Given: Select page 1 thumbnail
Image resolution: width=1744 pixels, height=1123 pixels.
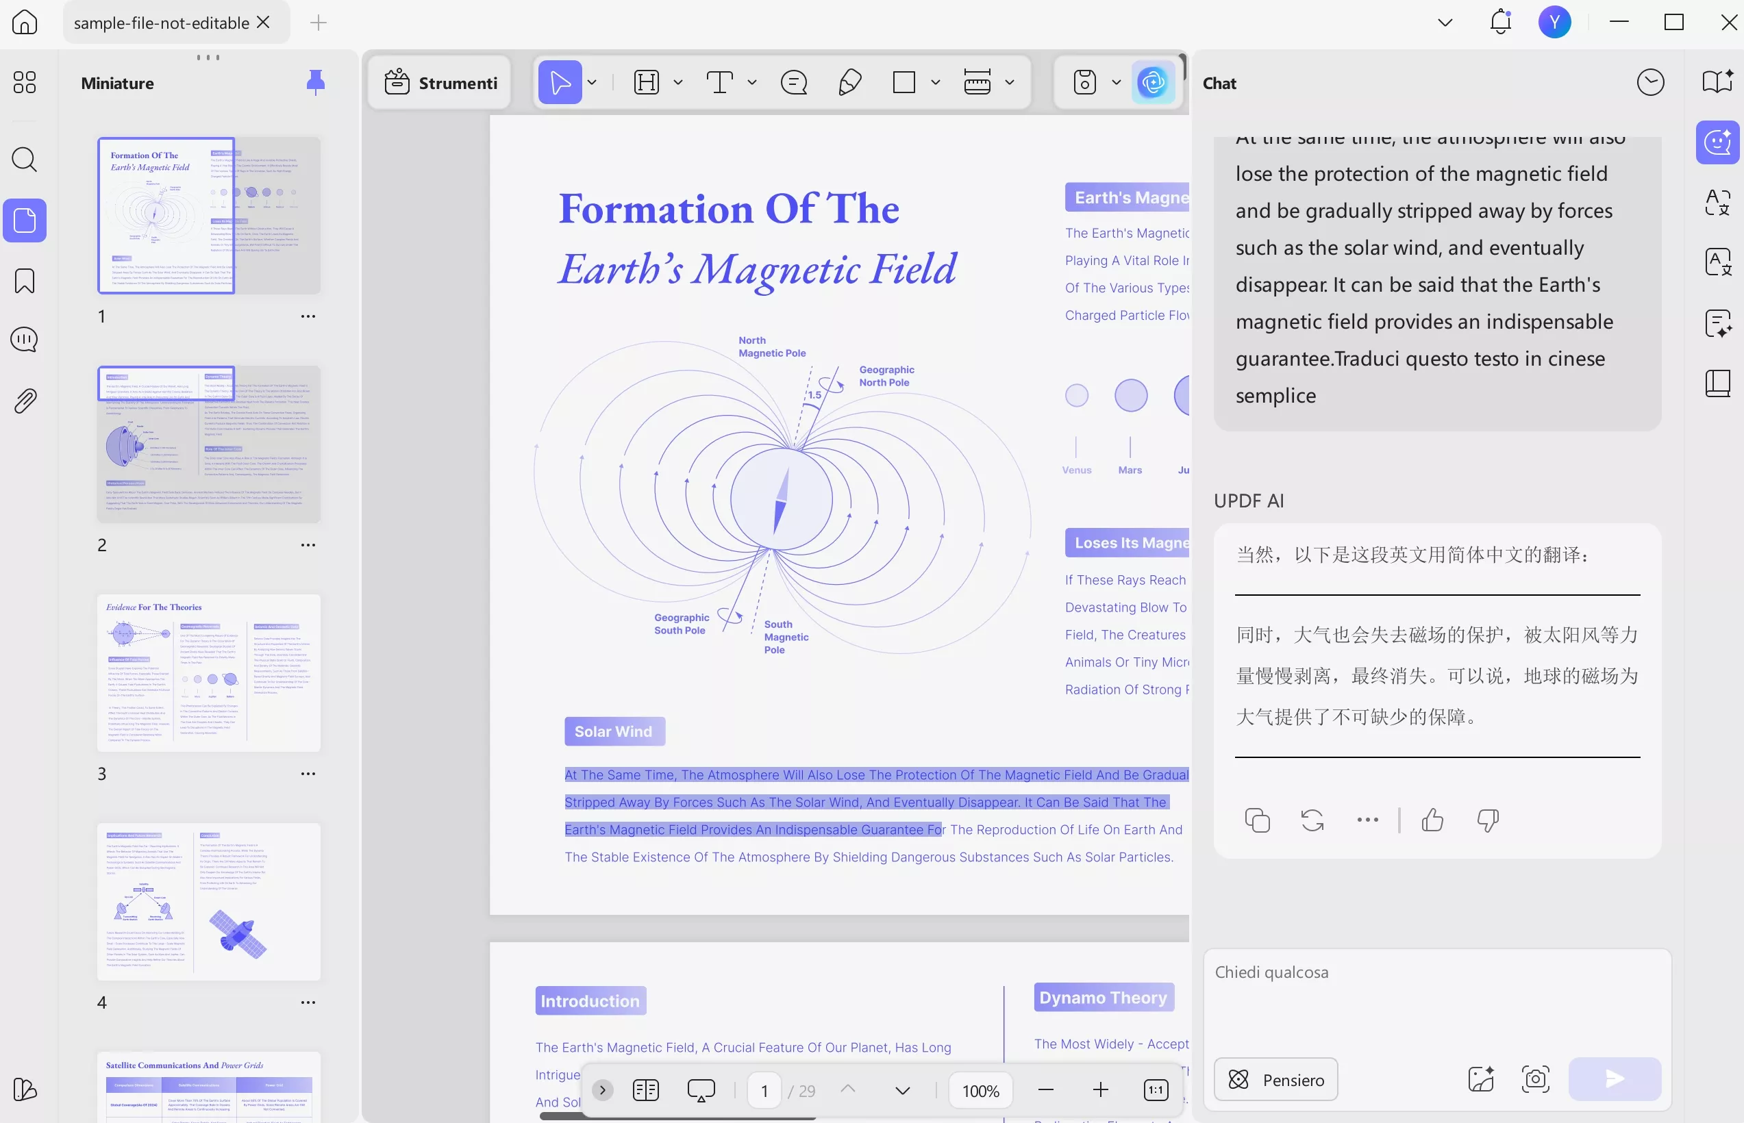Looking at the screenshot, I should (x=209, y=216).
